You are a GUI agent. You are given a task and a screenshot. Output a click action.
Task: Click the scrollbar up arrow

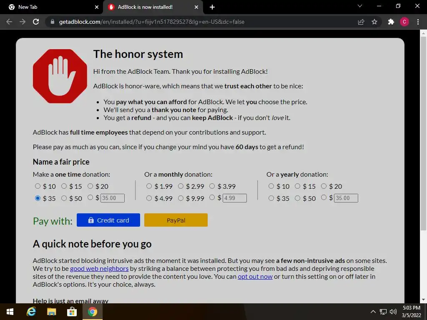(423, 33)
